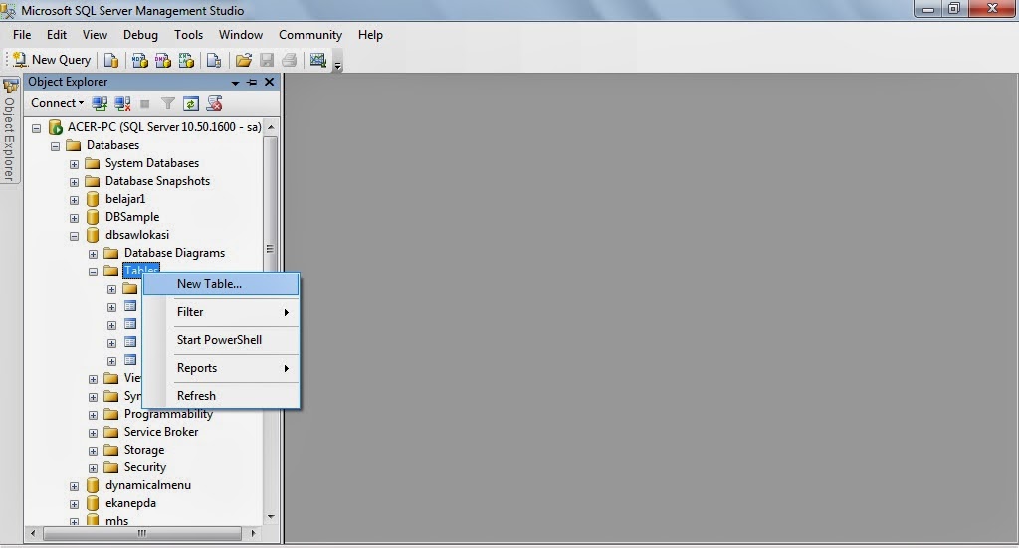This screenshot has height=548, width=1019.
Task: Expand the ekanepda database node
Action: coord(74,504)
